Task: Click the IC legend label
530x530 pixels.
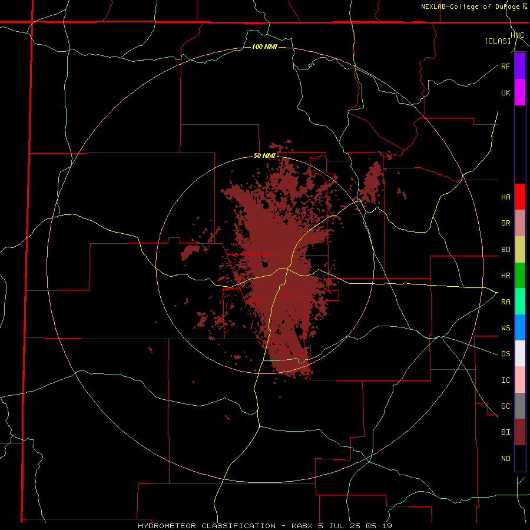Action: point(505,380)
